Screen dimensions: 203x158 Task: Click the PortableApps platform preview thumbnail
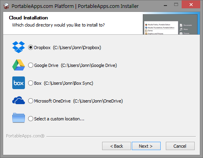170,25
